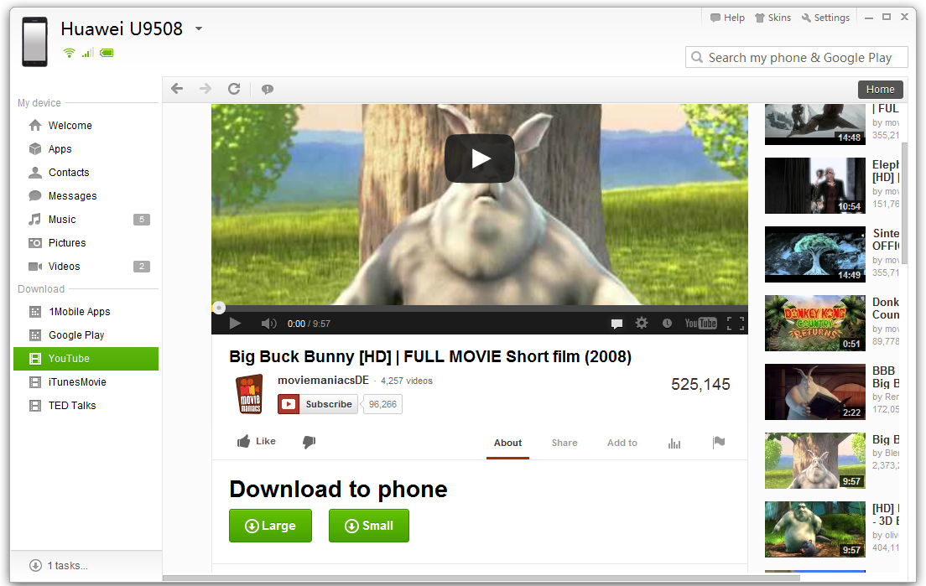Open the video quality settings gear

click(642, 323)
